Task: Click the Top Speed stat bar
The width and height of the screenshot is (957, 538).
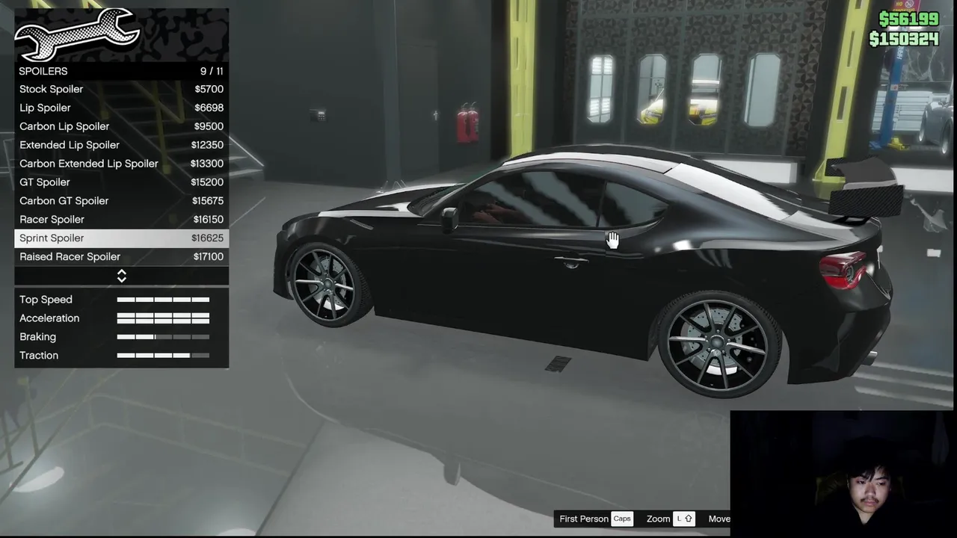Action: 163,300
